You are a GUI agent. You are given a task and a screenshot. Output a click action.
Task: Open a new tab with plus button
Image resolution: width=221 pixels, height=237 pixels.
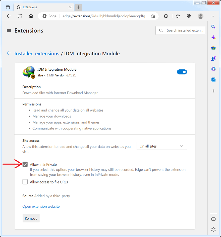(78, 7)
